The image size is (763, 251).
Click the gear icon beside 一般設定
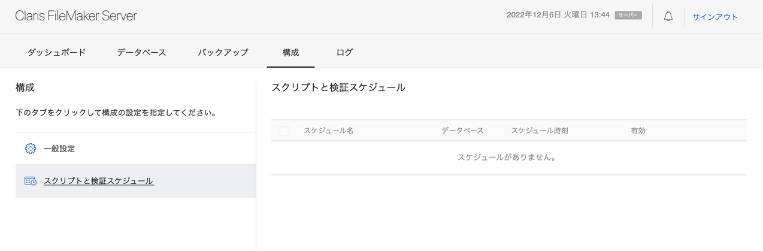click(31, 149)
